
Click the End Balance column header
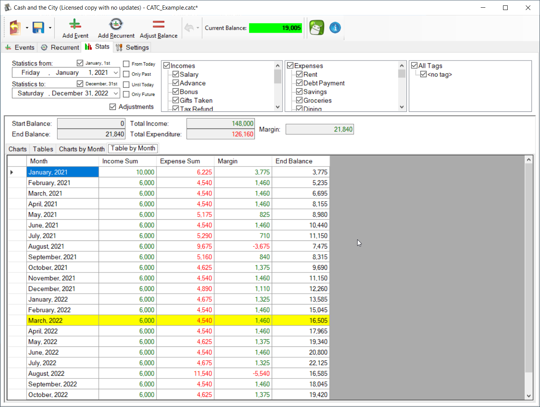click(x=301, y=161)
